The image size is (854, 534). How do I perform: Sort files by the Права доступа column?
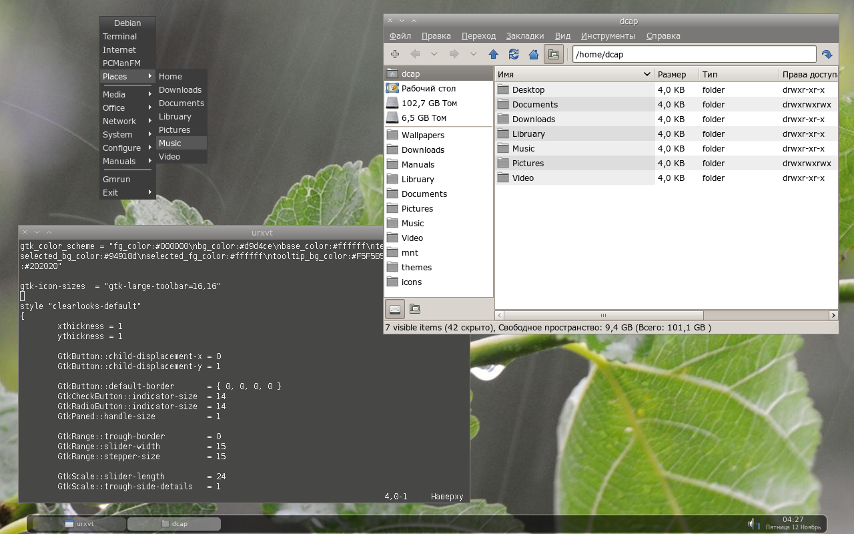[x=809, y=74]
